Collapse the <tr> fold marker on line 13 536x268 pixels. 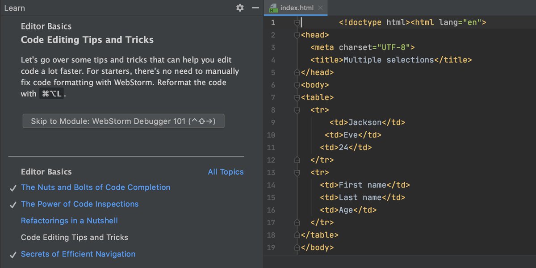[297, 172]
